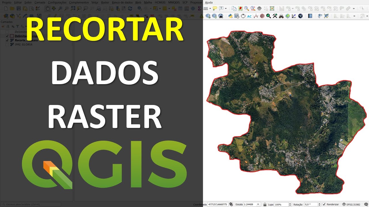This screenshot has width=369, height=207.
Task: Uncheck the Recorte_mascara layer visibility
Action: (x=7, y=40)
